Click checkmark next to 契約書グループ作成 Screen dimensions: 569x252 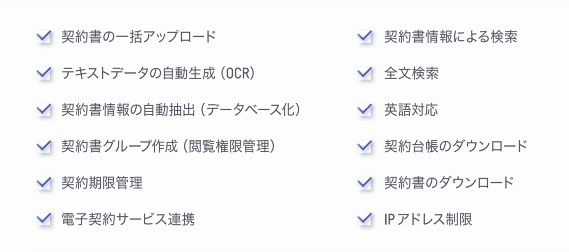tap(45, 146)
